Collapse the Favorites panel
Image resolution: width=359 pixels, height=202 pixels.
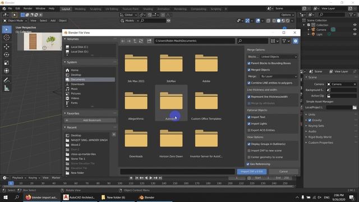[x=65, y=113]
